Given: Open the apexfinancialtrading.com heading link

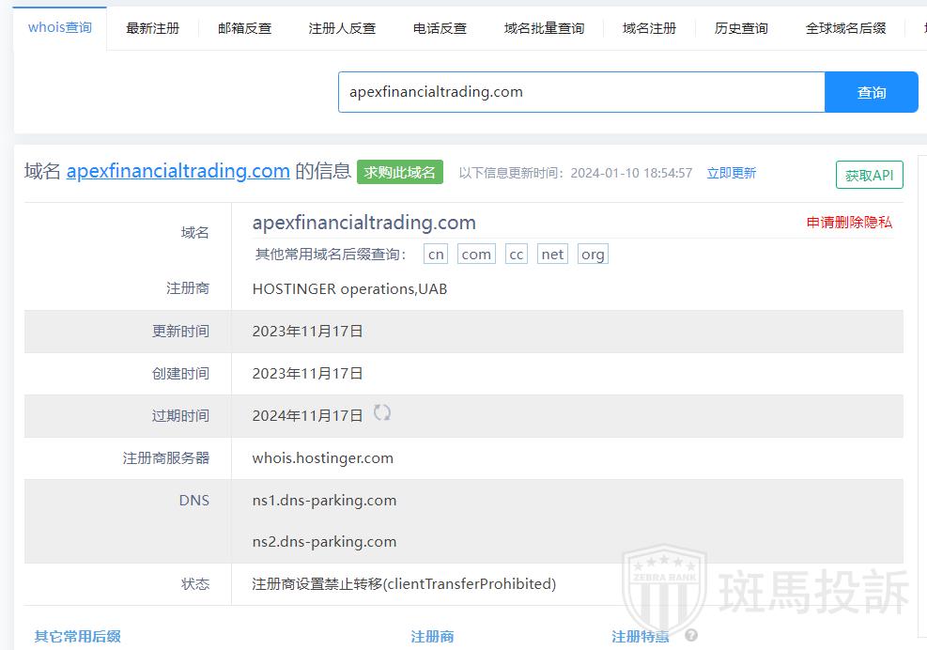Looking at the screenshot, I should click(x=178, y=171).
